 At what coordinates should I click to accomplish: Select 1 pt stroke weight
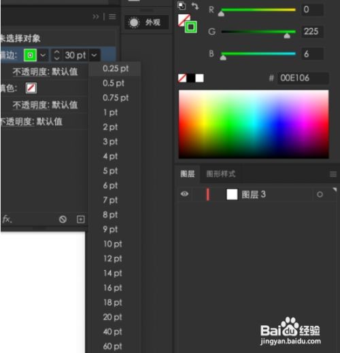111,113
